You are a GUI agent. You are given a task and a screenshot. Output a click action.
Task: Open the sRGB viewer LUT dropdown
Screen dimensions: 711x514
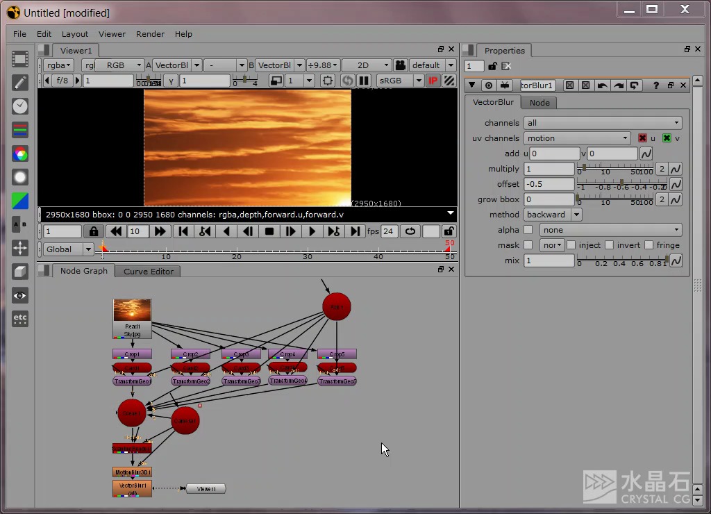tap(400, 81)
